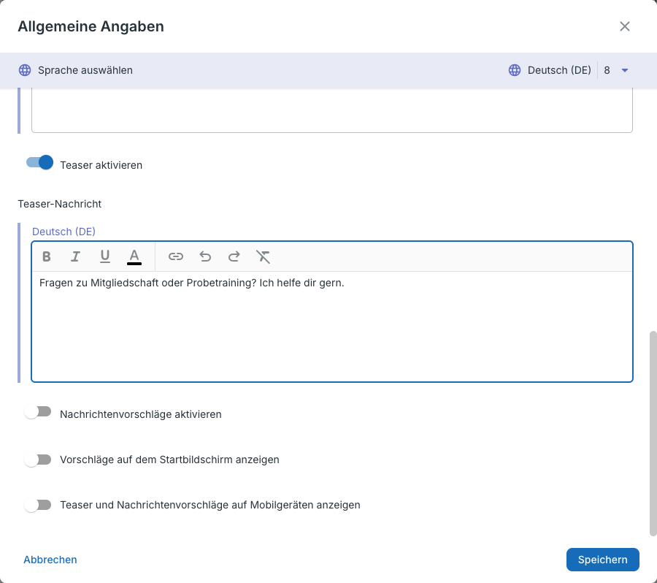This screenshot has width=657, height=583.
Task: Close the Allgemeine Angaben dialog
Action: [625, 26]
